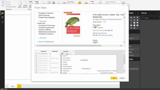Open Data Processing category link

(44, 15)
